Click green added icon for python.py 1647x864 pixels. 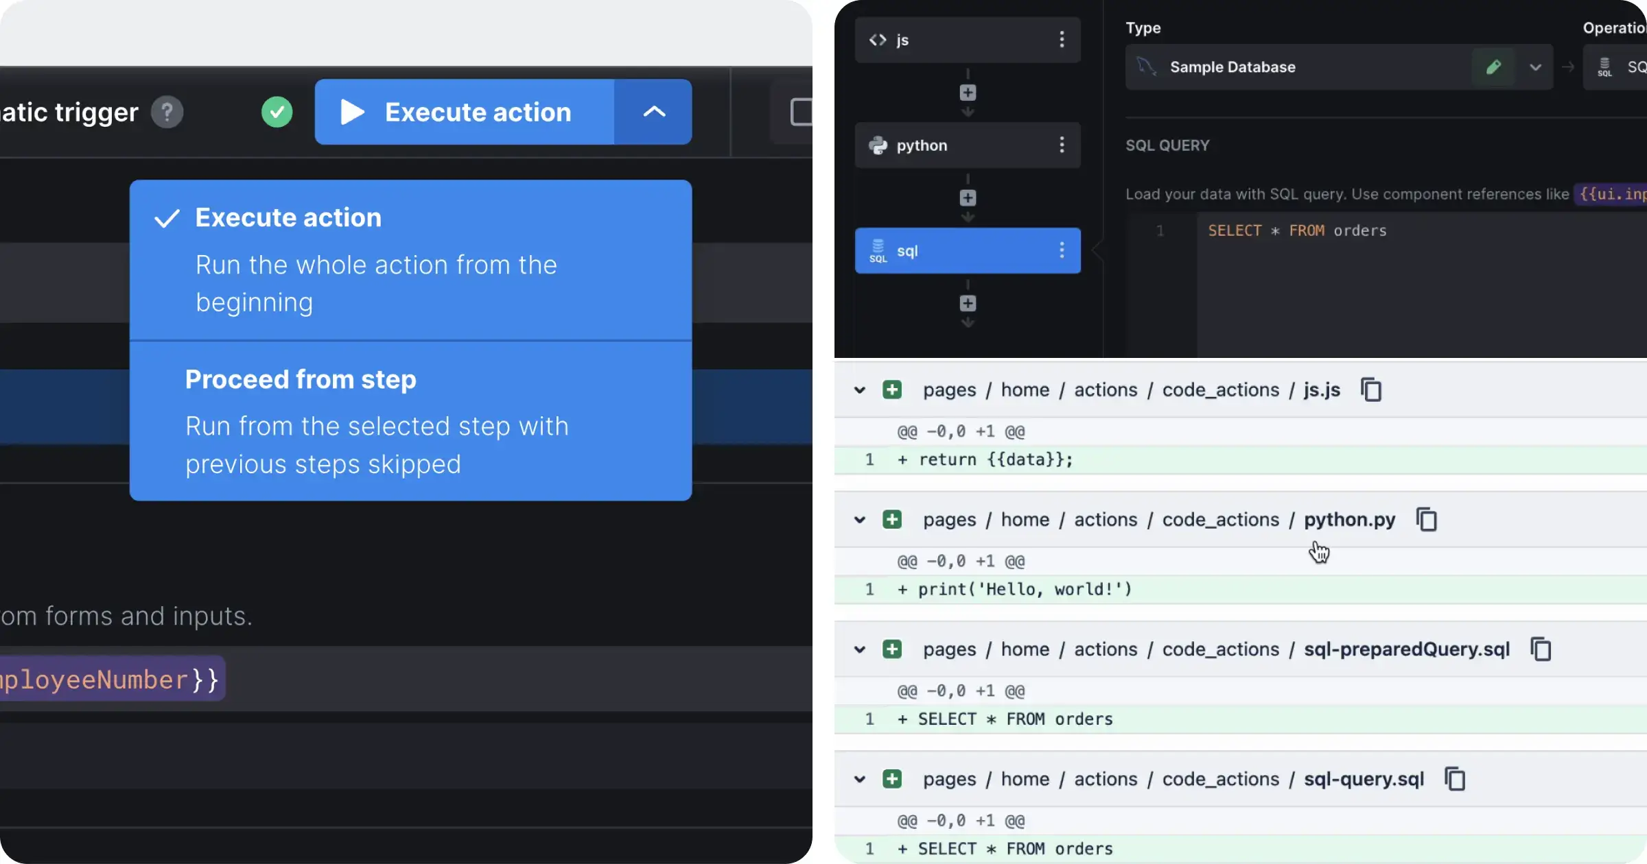click(892, 520)
